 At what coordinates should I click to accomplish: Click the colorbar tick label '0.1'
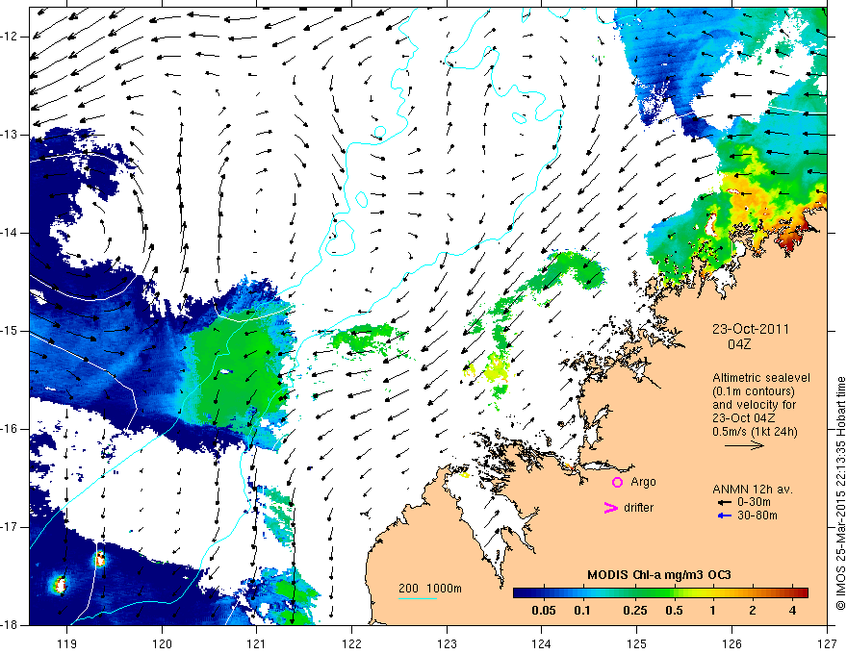coord(581,611)
